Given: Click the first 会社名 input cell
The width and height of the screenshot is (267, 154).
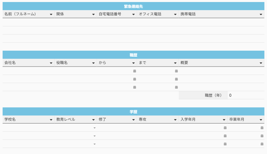Looking at the screenshot, I should coord(28,71).
